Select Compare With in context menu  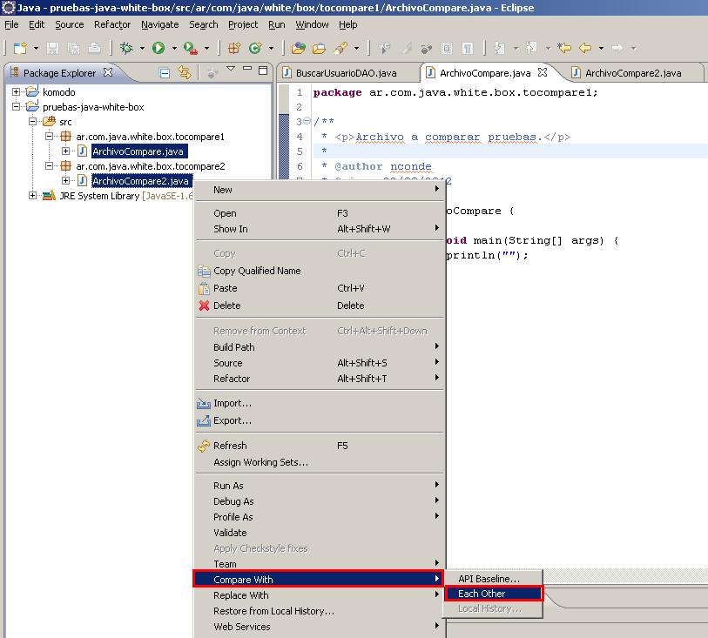[319, 580]
